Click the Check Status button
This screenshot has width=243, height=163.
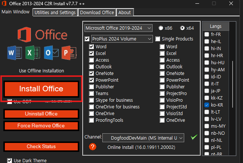pos(41,146)
